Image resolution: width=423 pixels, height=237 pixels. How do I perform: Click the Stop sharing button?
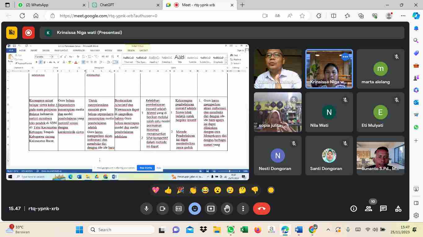tap(146, 168)
